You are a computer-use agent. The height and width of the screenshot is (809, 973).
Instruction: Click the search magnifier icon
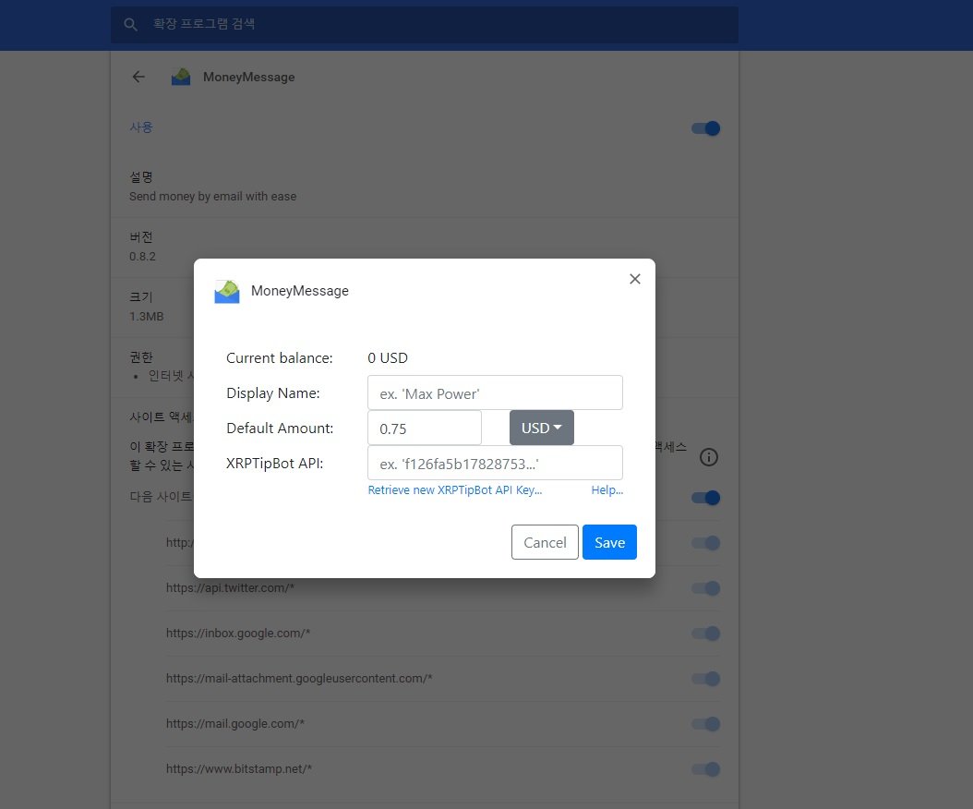[x=131, y=24]
